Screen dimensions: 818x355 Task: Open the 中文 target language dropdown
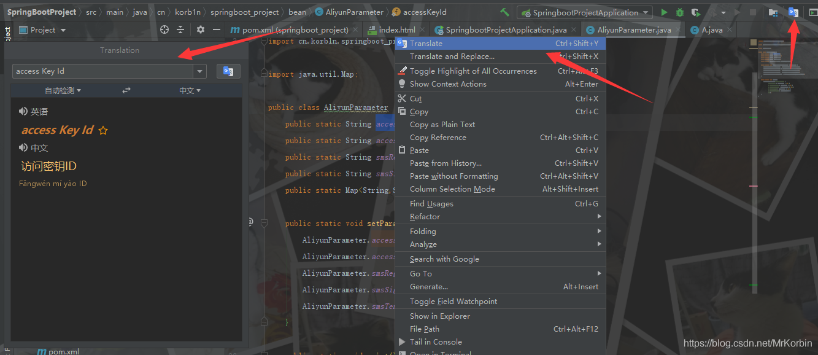click(190, 90)
